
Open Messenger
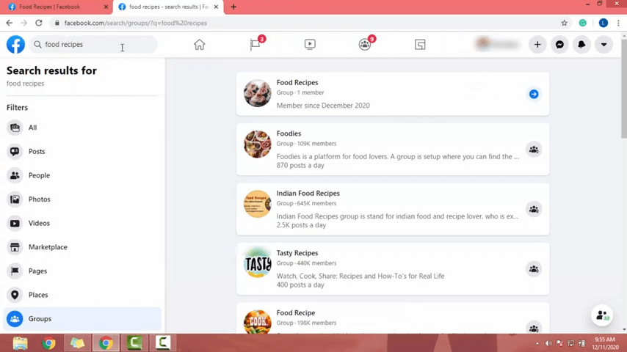pyautogui.click(x=559, y=44)
